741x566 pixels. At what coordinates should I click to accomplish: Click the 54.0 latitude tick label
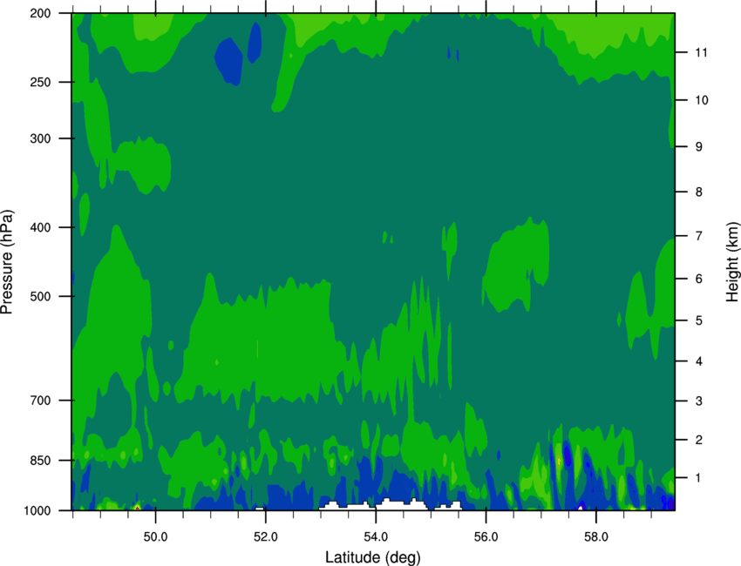point(376,537)
